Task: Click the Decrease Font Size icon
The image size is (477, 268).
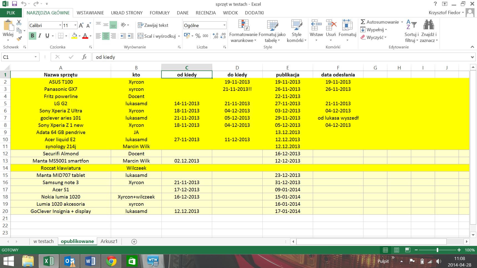Action: click(88, 25)
